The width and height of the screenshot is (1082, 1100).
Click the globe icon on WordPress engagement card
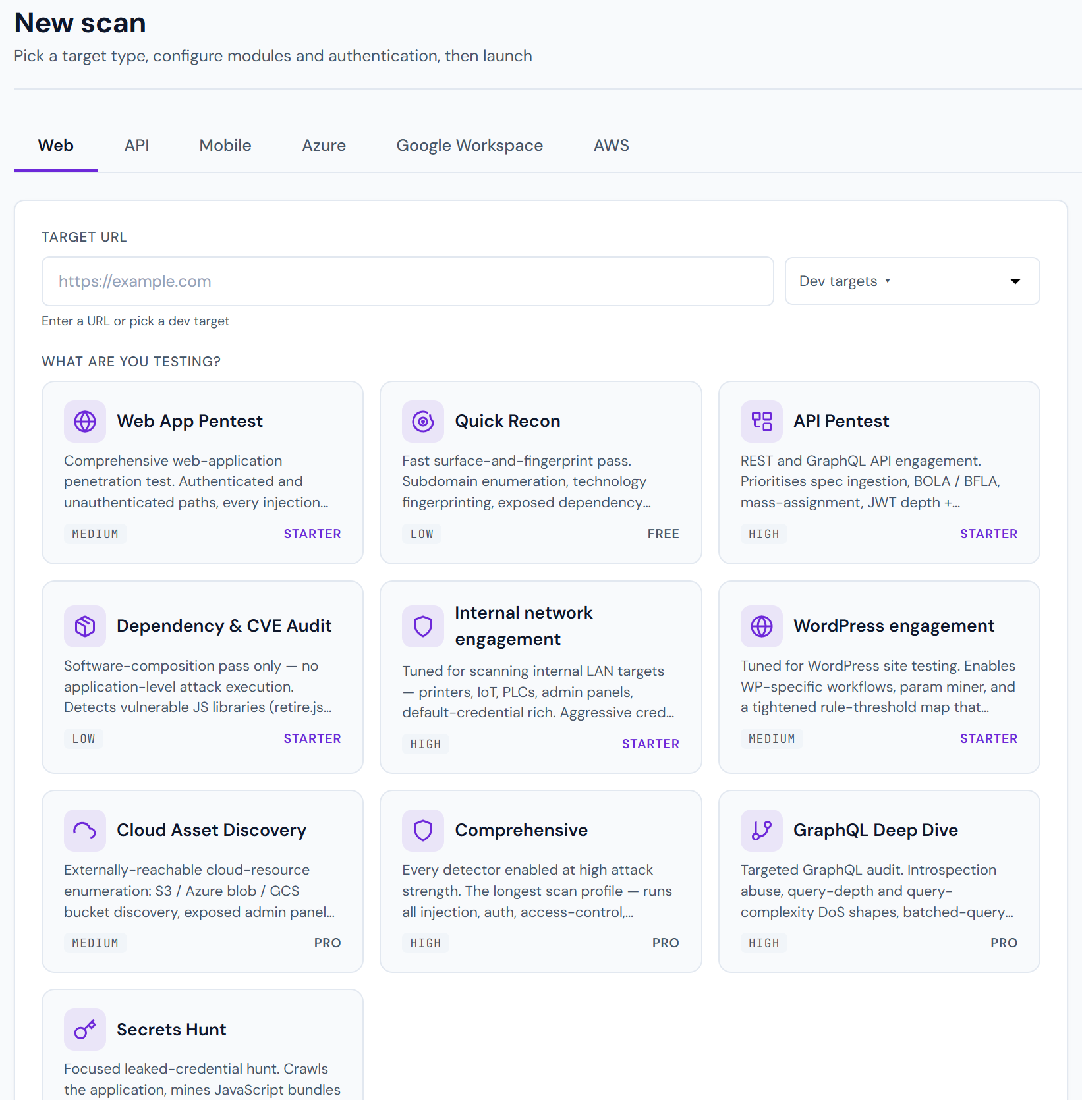762,626
